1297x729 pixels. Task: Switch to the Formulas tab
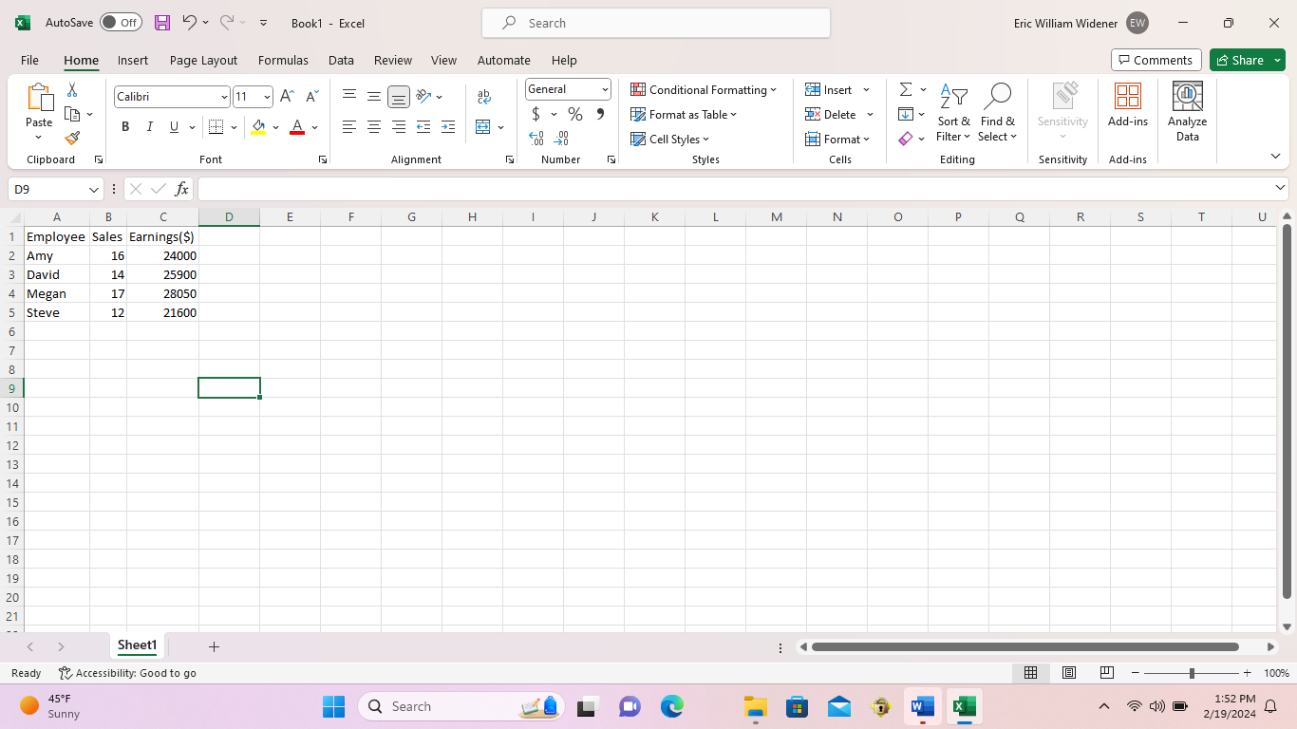click(283, 60)
